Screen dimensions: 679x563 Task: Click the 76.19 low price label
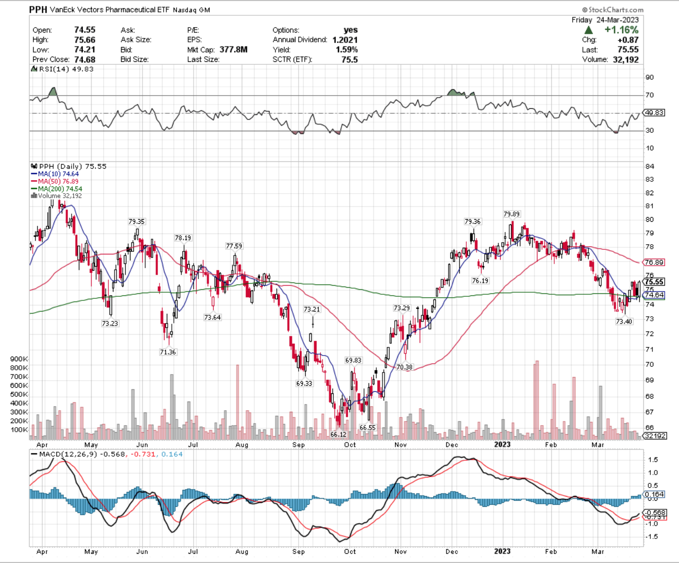click(x=480, y=281)
